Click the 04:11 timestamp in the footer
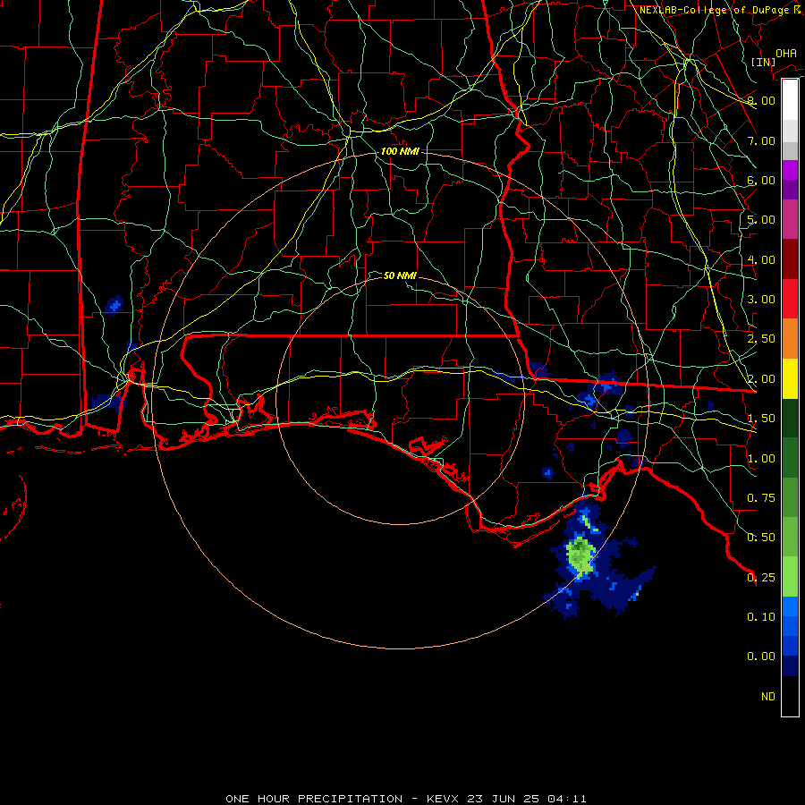Viewport: 805px width, 805px height. coord(567,799)
